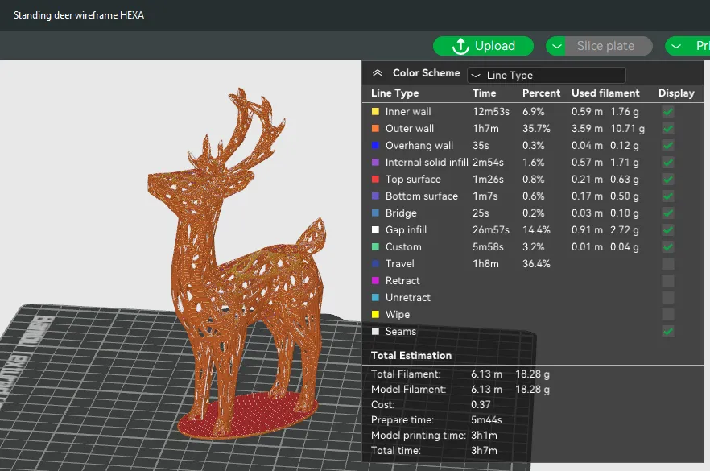Image resolution: width=710 pixels, height=471 pixels.
Task: Open the Slice plate dropdown arrow
Action: (x=556, y=46)
